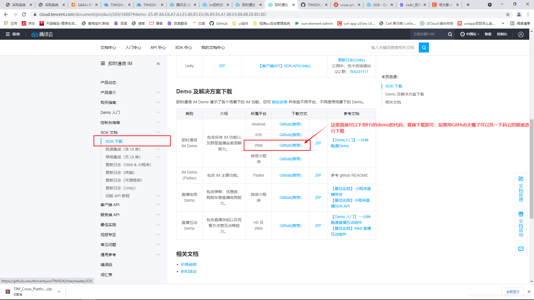Click the document keyword search field
The width and height of the screenshot is (534, 300).
pyautogui.click(x=393, y=47)
